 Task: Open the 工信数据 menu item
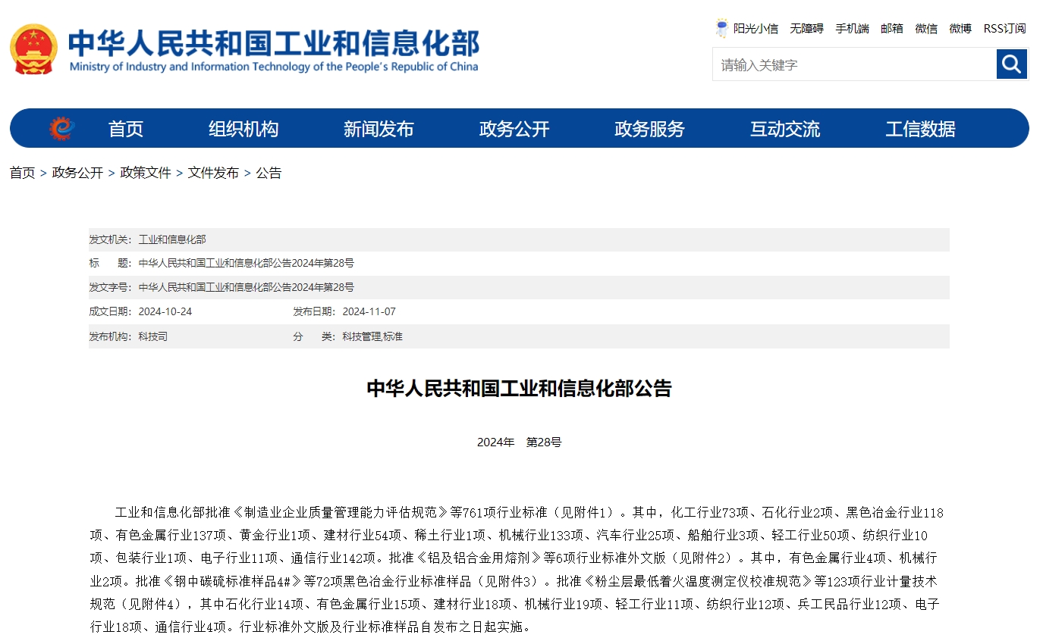[x=920, y=129]
